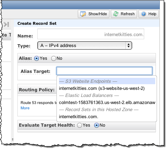This screenshot has height=150, width=168.
Task: Click the blue Help question mark icon
Action: [x=143, y=14]
